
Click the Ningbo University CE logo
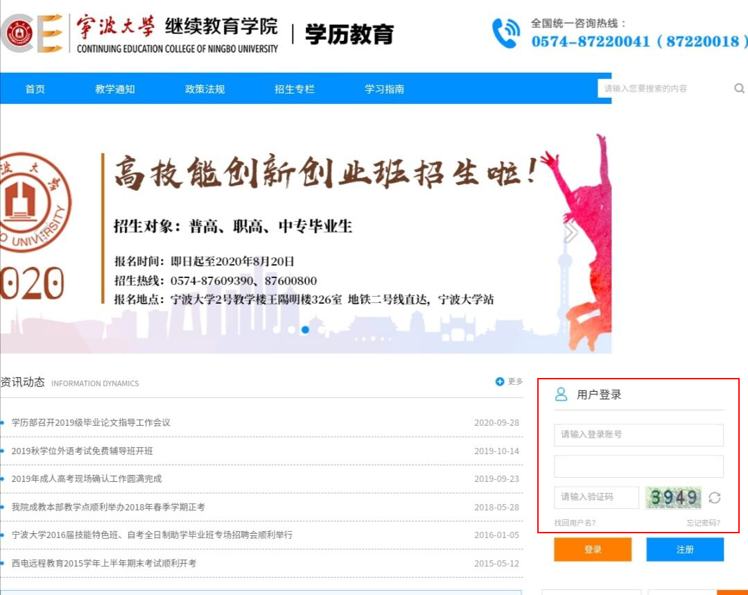(x=32, y=33)
